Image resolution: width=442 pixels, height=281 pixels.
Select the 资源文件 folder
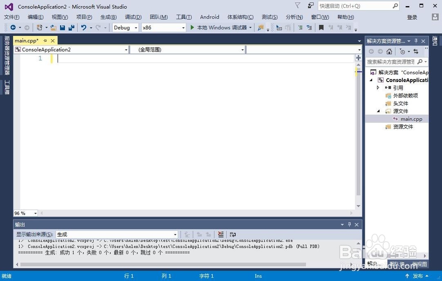point(403,127)
